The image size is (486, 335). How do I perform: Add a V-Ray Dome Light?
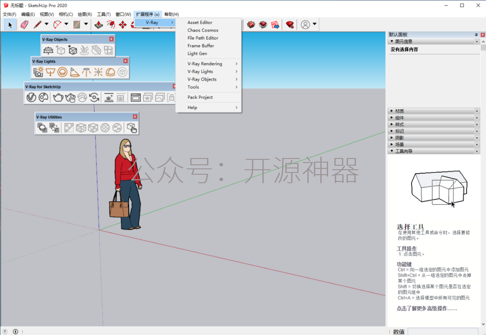click(110, 72)
